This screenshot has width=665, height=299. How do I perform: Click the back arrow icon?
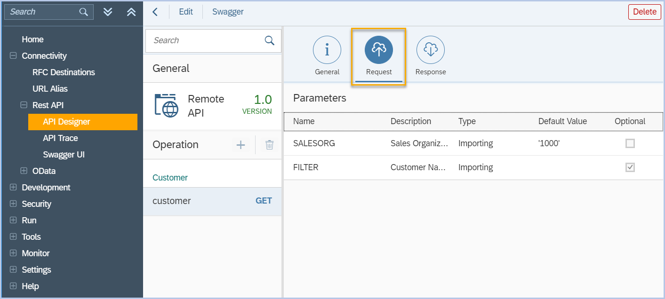click(x=155, y=12)
